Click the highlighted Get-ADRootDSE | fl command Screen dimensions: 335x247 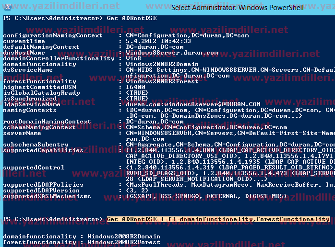tap(218, 219)
